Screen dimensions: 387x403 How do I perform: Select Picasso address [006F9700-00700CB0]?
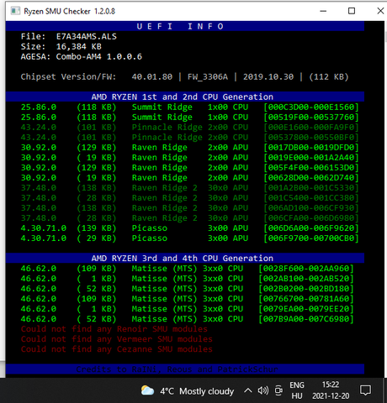[311, 238]
